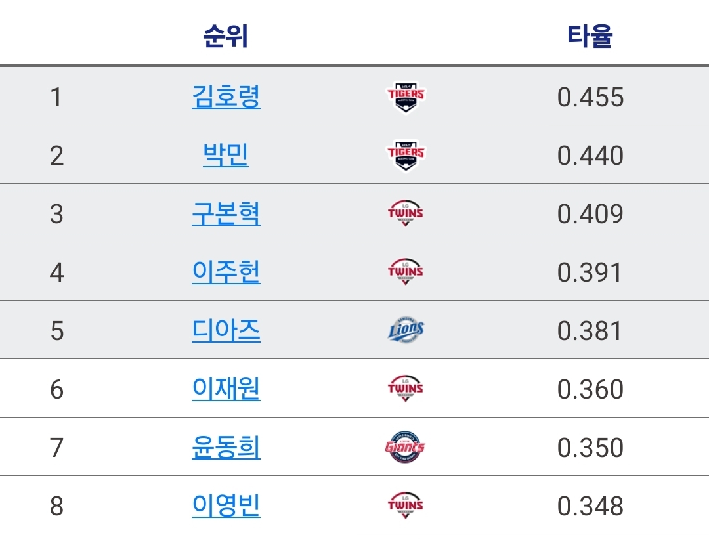Screen dimensions: 709x539
Task: Click the Twins logo next to 구본혁
Action: [x=406, y=213]
